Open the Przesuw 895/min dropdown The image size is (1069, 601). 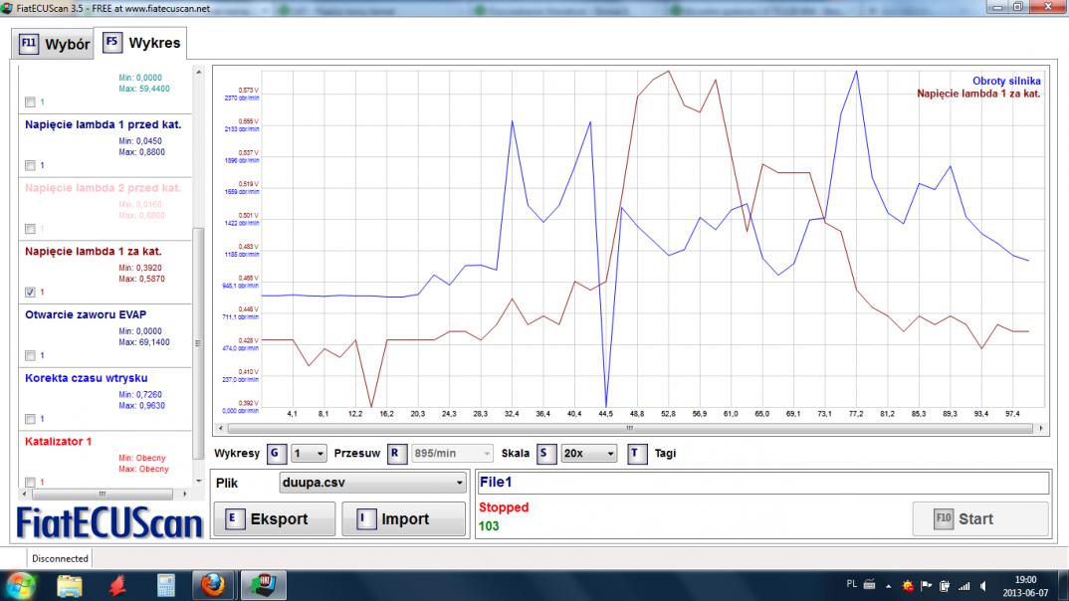[x=451, y=453]
